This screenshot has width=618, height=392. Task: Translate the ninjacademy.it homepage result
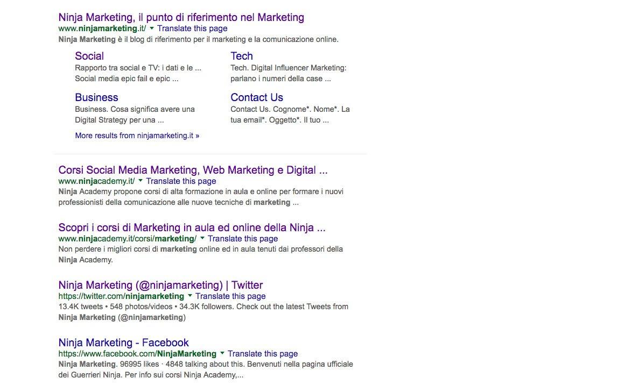click(181, 181)
